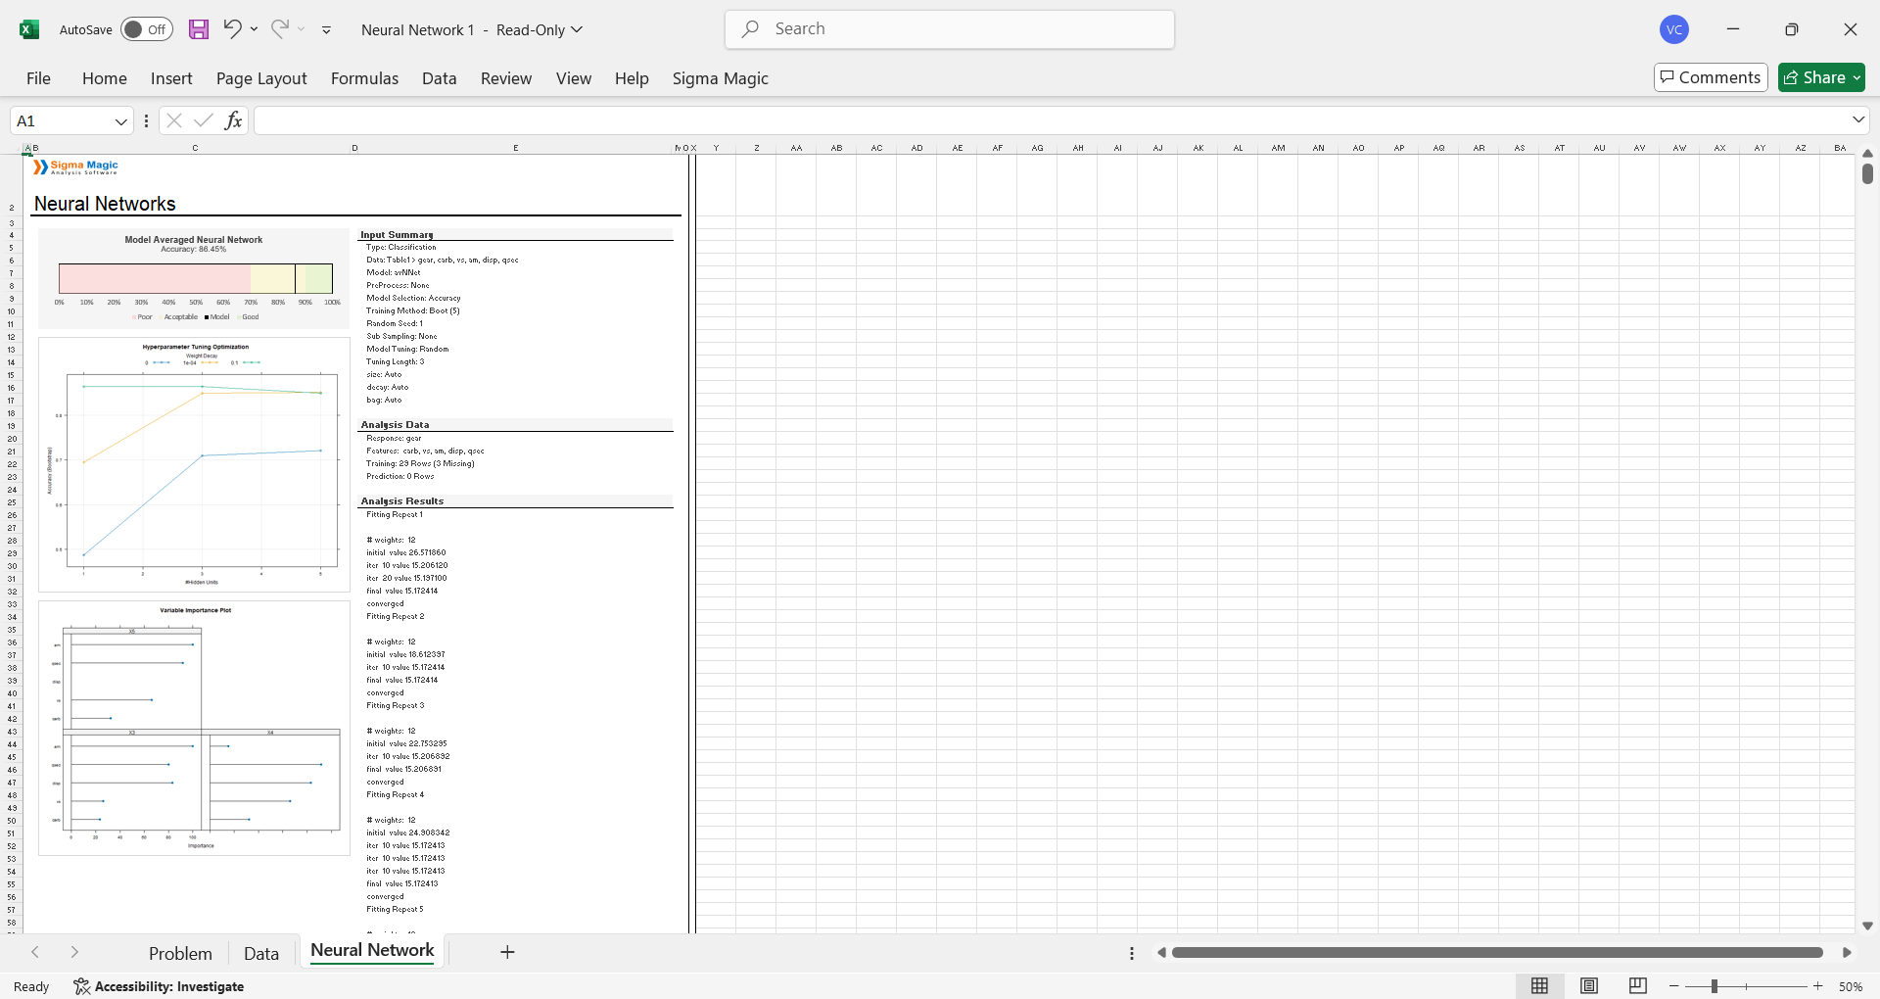
Task: Click the Save icon in title bar
Action: point(199,29)
